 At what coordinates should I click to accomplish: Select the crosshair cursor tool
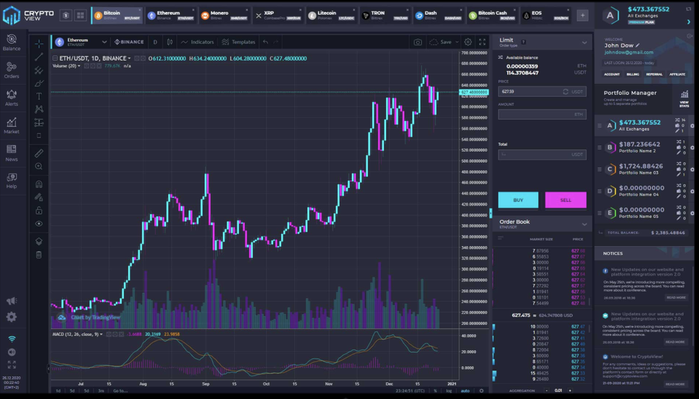[38, 44]
